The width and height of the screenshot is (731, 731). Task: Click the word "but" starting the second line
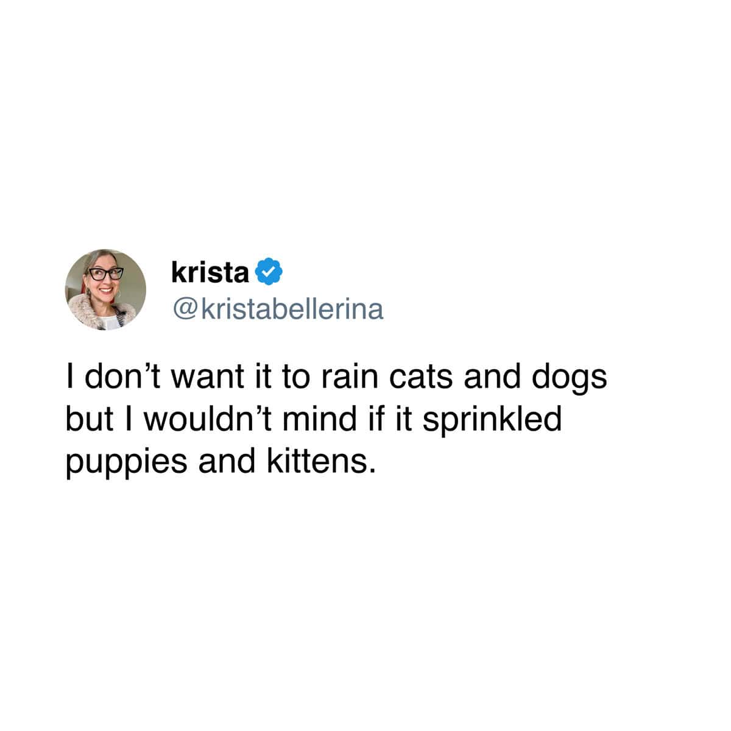pos(88,419)
